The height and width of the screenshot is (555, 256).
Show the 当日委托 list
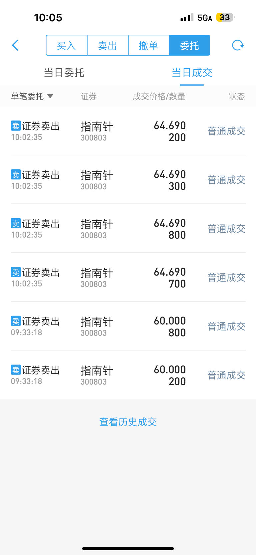(x=64, y=73)
